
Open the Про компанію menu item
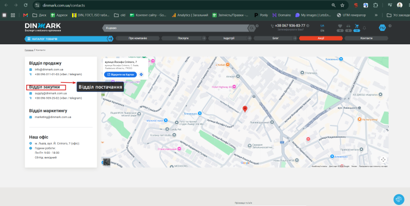138,38
